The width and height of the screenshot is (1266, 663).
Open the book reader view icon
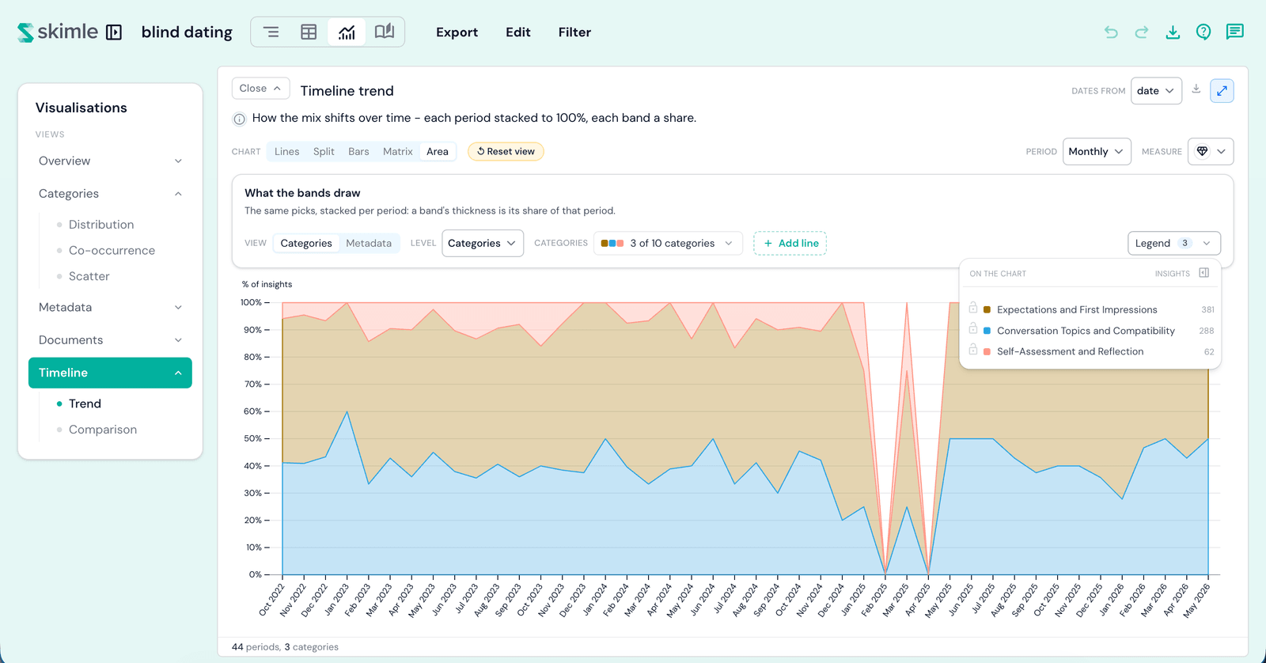tap(385, 32)
